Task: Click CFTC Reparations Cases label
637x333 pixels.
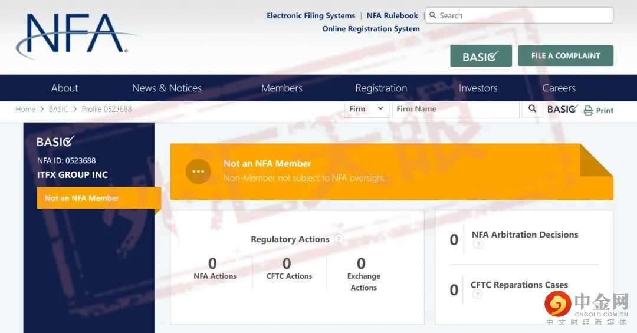Action: [x=519, y=285]
